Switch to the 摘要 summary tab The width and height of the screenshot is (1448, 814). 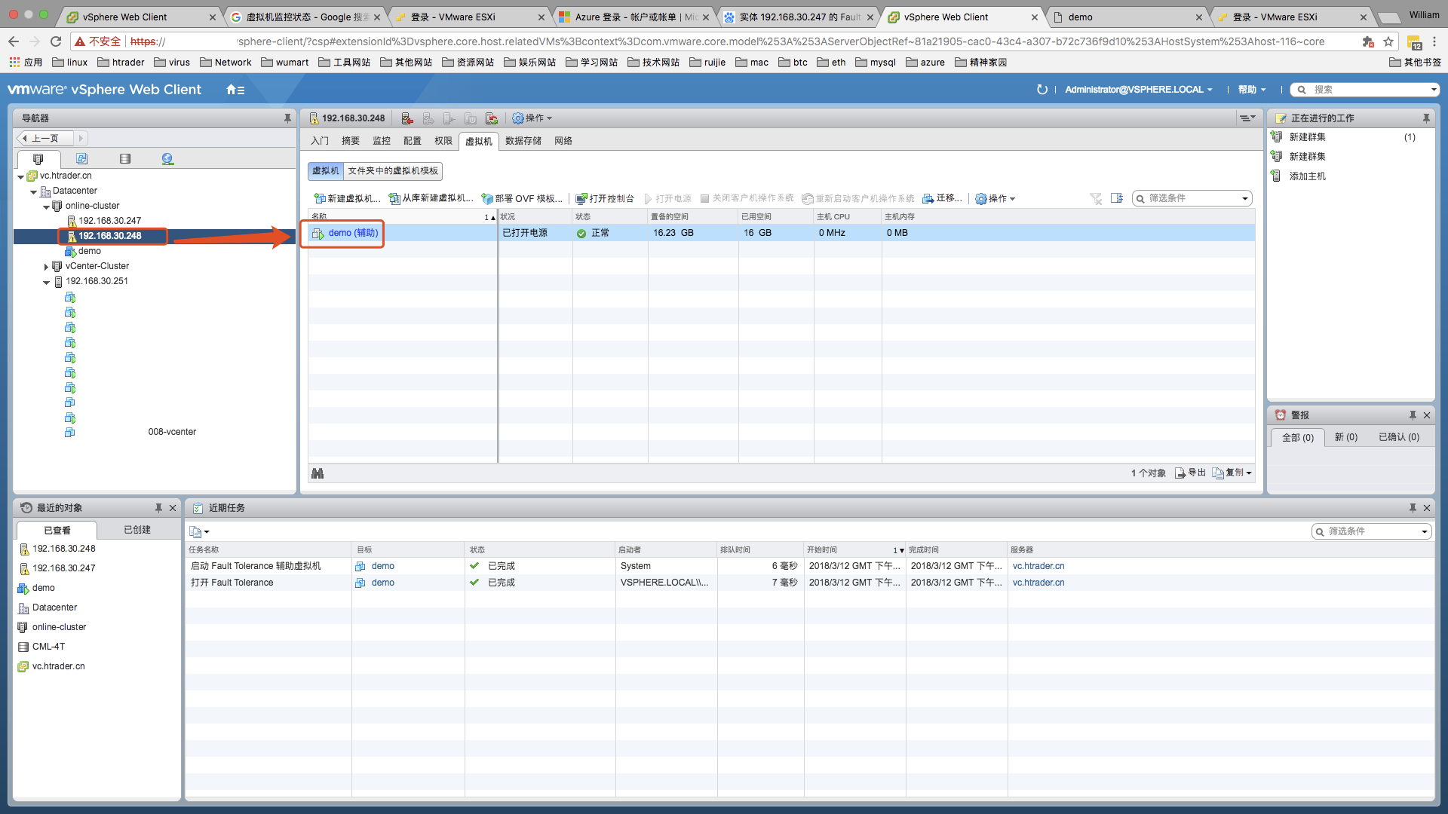pos(350,141)
